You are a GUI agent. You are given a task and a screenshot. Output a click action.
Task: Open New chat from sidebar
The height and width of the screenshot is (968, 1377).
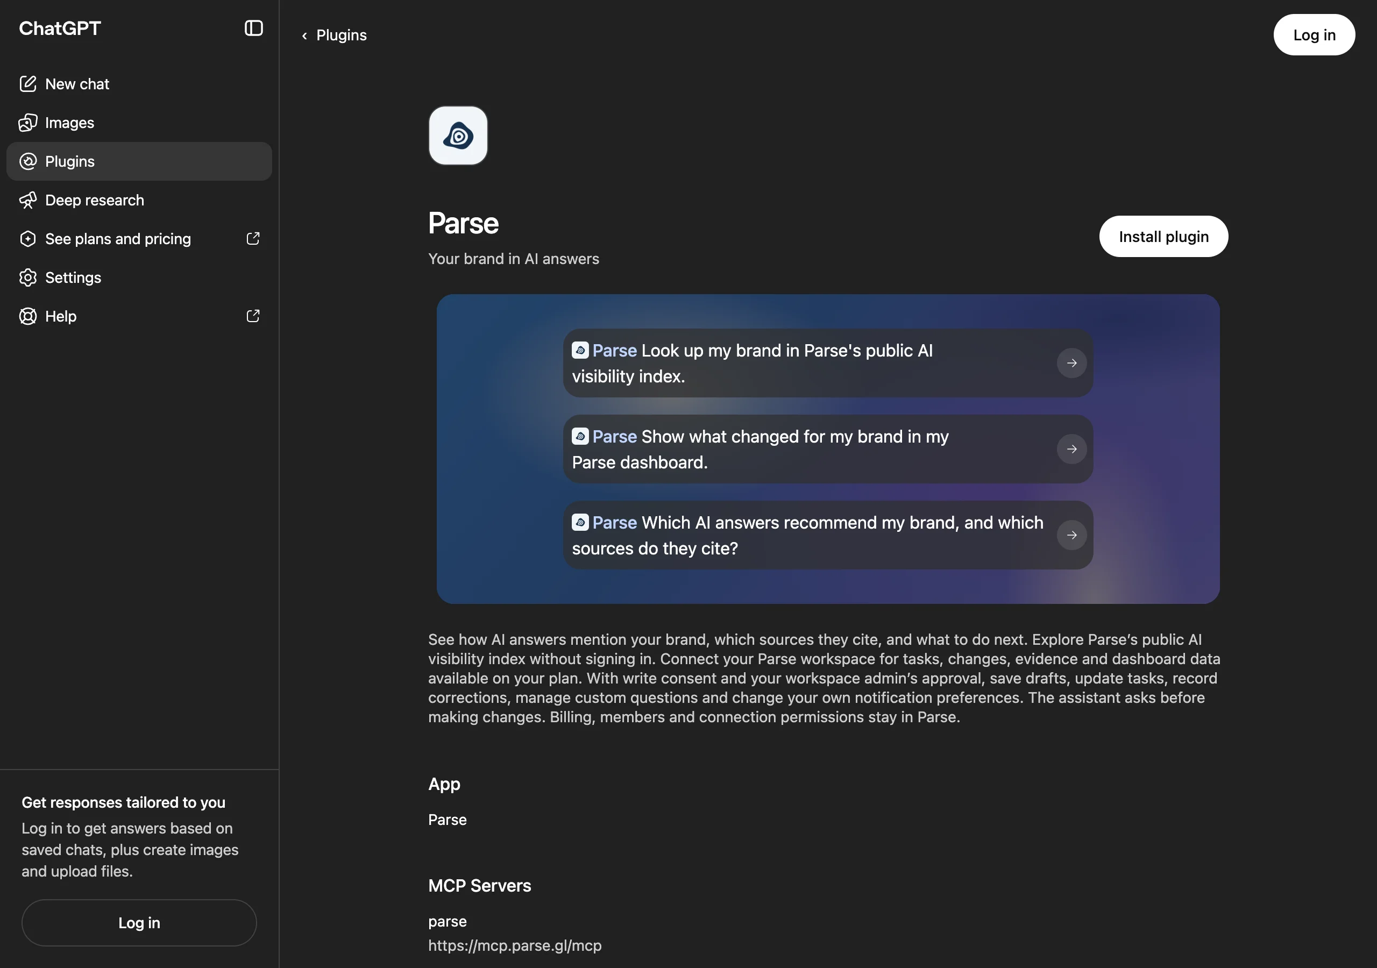pyautogui.click(x=139, y=84)
